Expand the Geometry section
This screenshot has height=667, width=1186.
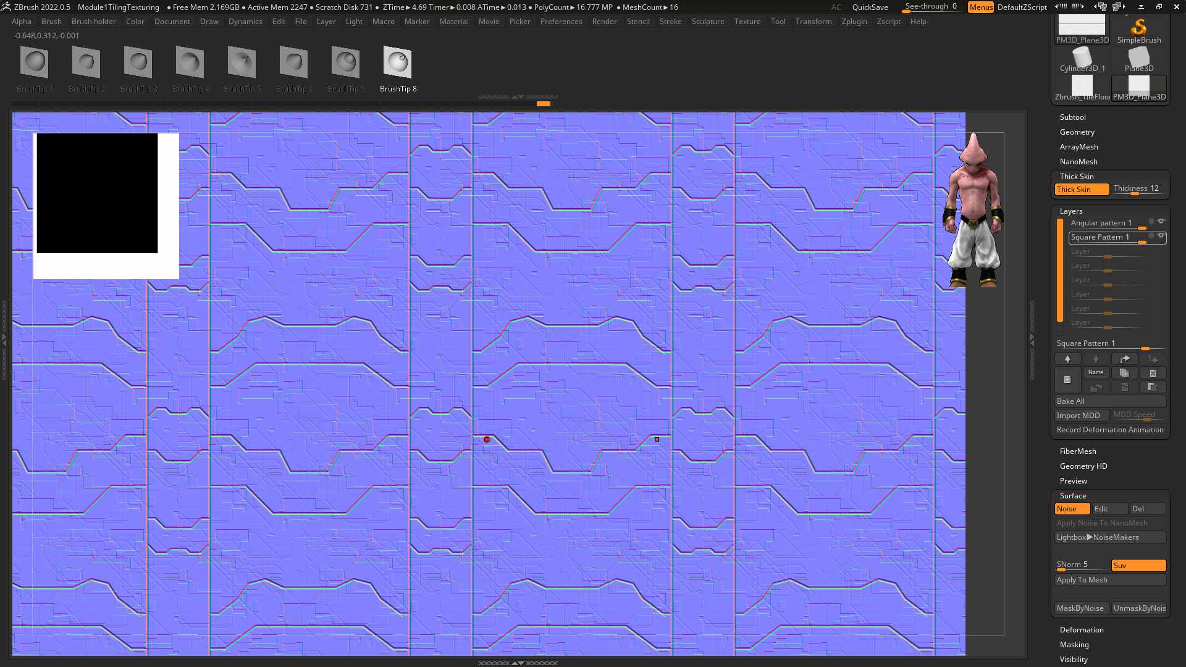tap(1077, 132)
